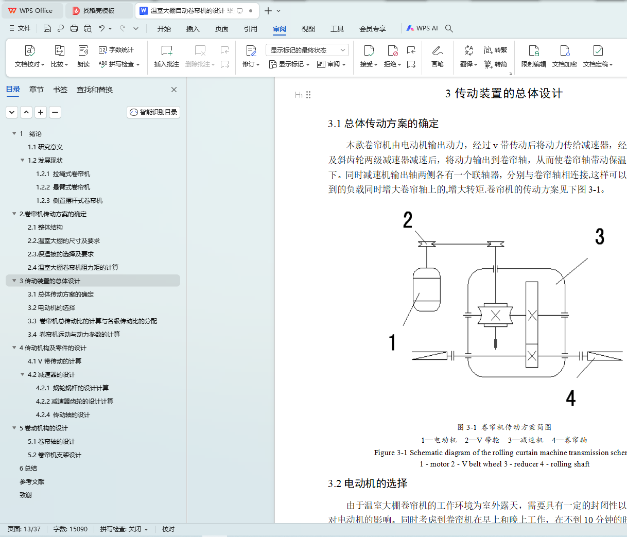Click the heading drag handle beside chapter title
627x537 pixels.
pyautogui.click(x=308, y=95)
